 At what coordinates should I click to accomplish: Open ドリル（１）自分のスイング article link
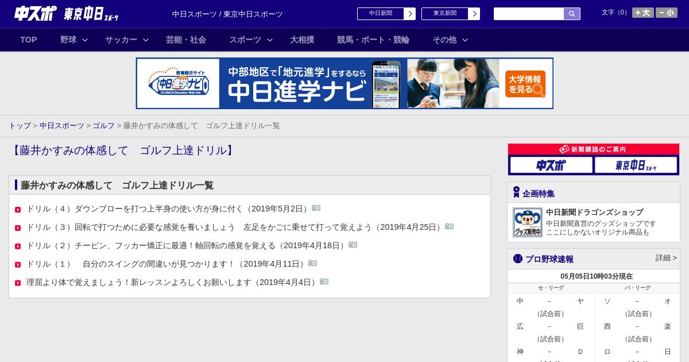[167, 264]
